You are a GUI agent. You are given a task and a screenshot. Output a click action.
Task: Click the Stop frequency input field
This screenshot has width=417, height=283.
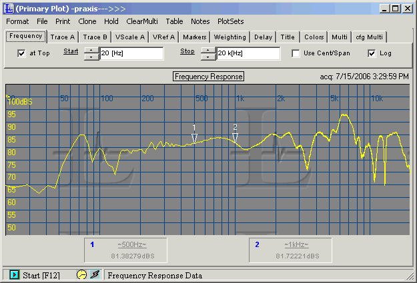click(248, 53)
